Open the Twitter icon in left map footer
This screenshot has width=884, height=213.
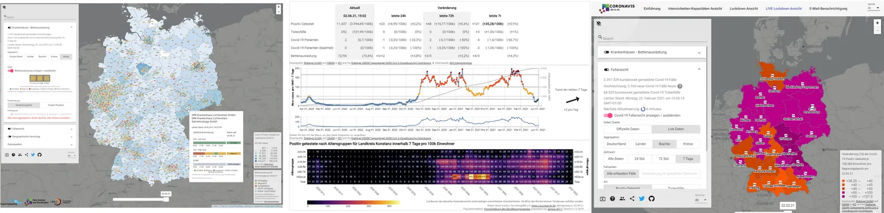[x=33, y=155]
